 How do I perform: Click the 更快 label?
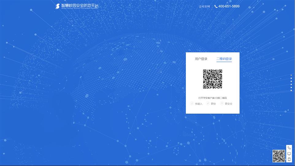pos(213,104)
